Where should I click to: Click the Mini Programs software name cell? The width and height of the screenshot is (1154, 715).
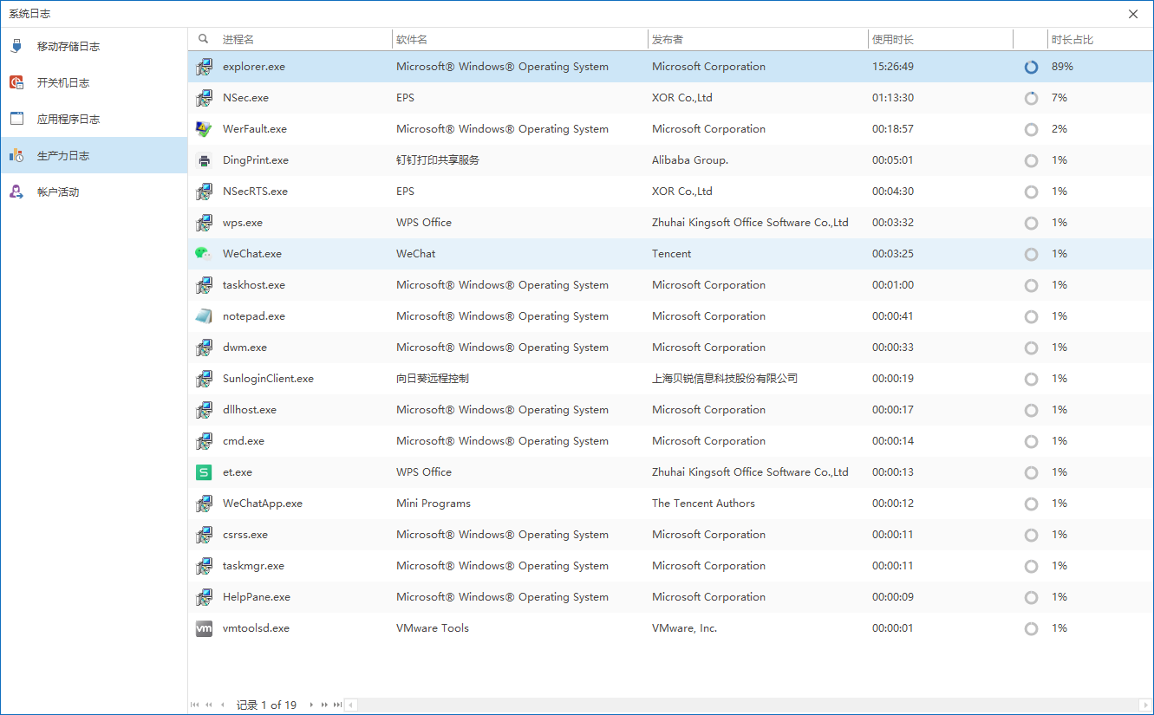point(434,504)
